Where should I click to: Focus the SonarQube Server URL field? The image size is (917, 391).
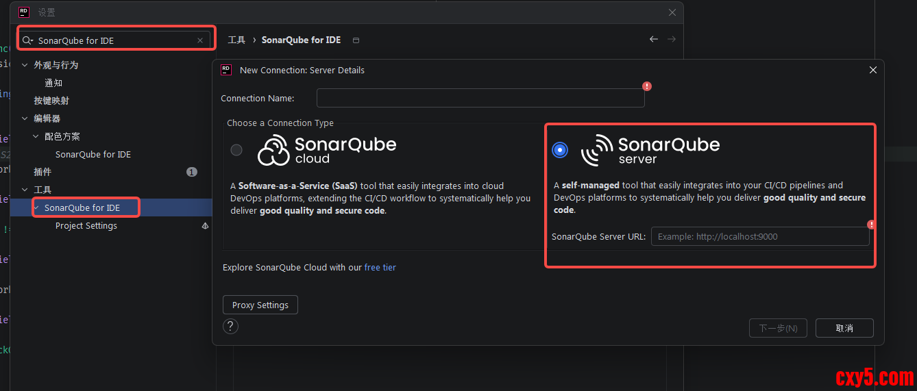[x=759, y=237]
